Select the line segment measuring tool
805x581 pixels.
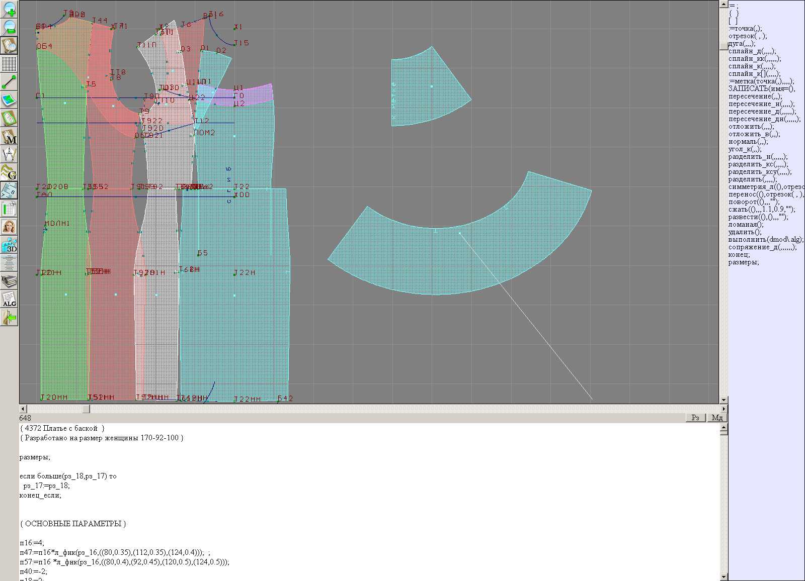coord(9,82)
